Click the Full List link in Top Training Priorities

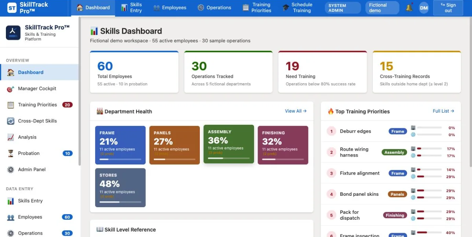(x=444, y=111)
